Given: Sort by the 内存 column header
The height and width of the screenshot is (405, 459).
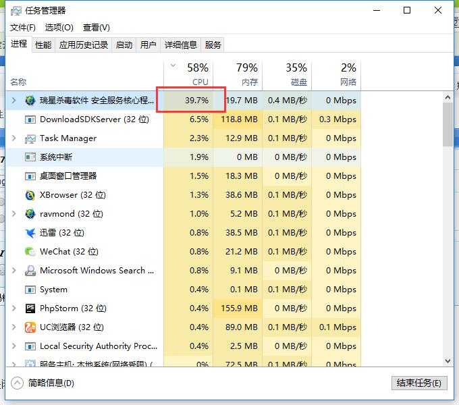Looking at the screenshot, I should click(238, 75).
